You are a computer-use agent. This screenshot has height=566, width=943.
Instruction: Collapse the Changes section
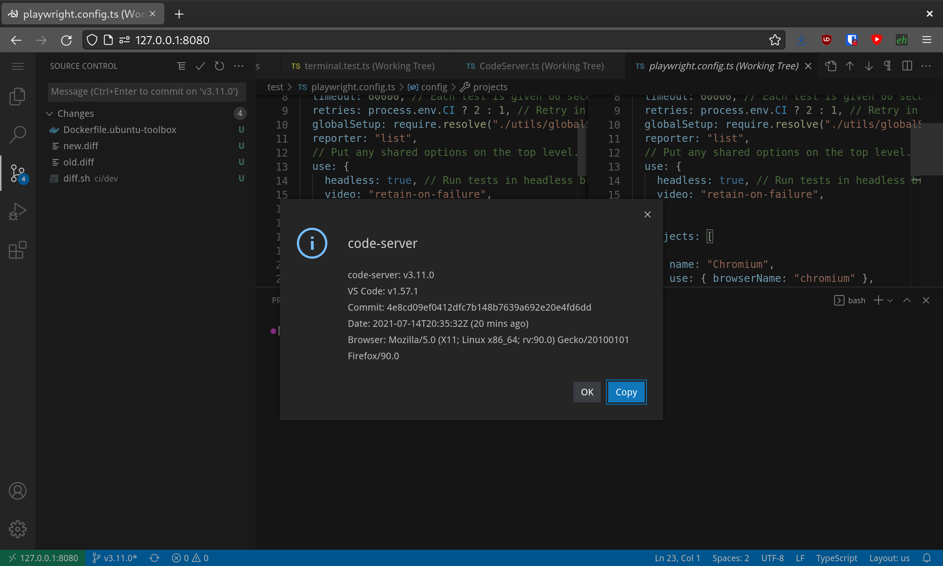[x=50, y=113]
